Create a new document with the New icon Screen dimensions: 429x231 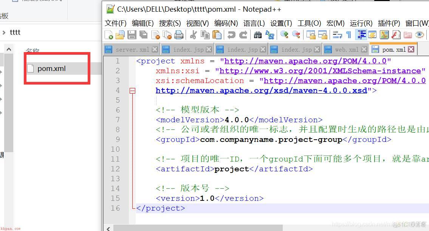tap(108, 35)
